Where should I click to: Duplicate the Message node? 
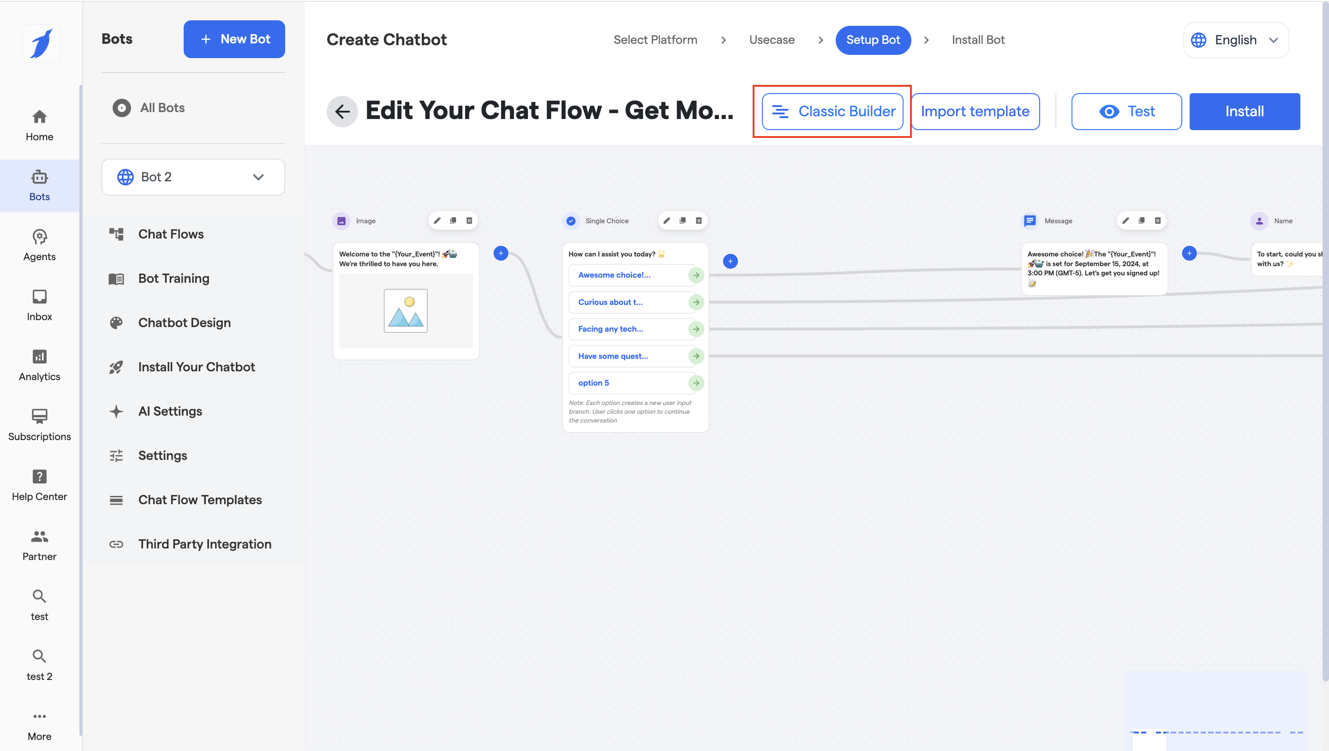click(x=1141, y=221)
